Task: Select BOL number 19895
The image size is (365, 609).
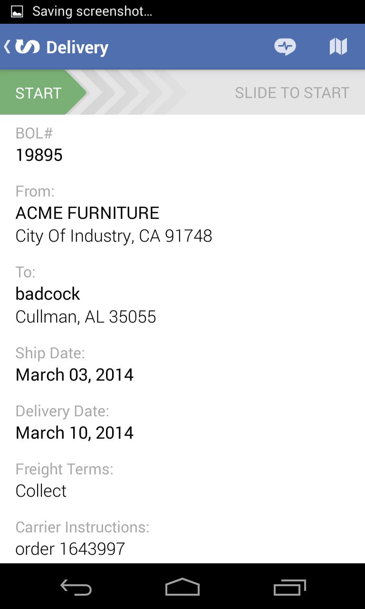Action: [x=39, y=155]
